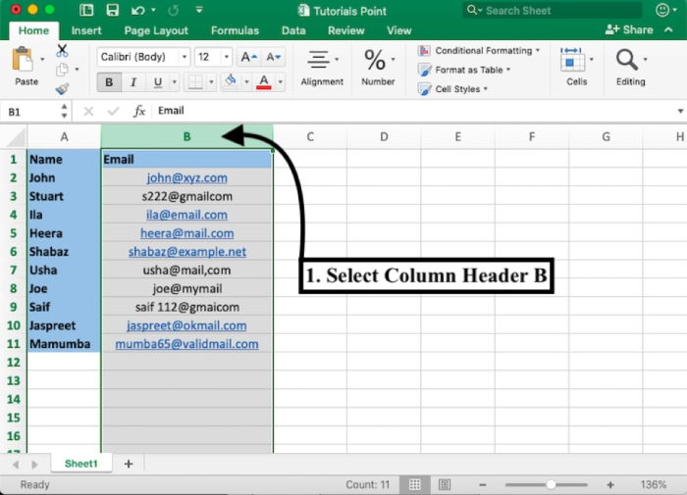Click the Paste clipboard icon
687x495 pixels.
[25, 61]
